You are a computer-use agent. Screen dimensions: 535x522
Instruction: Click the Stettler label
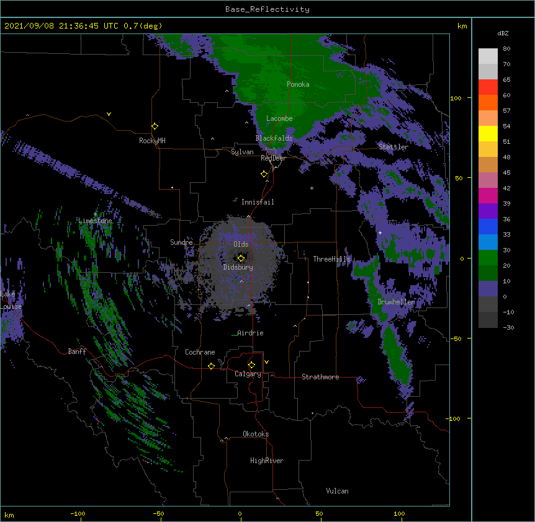click(393, 147)
